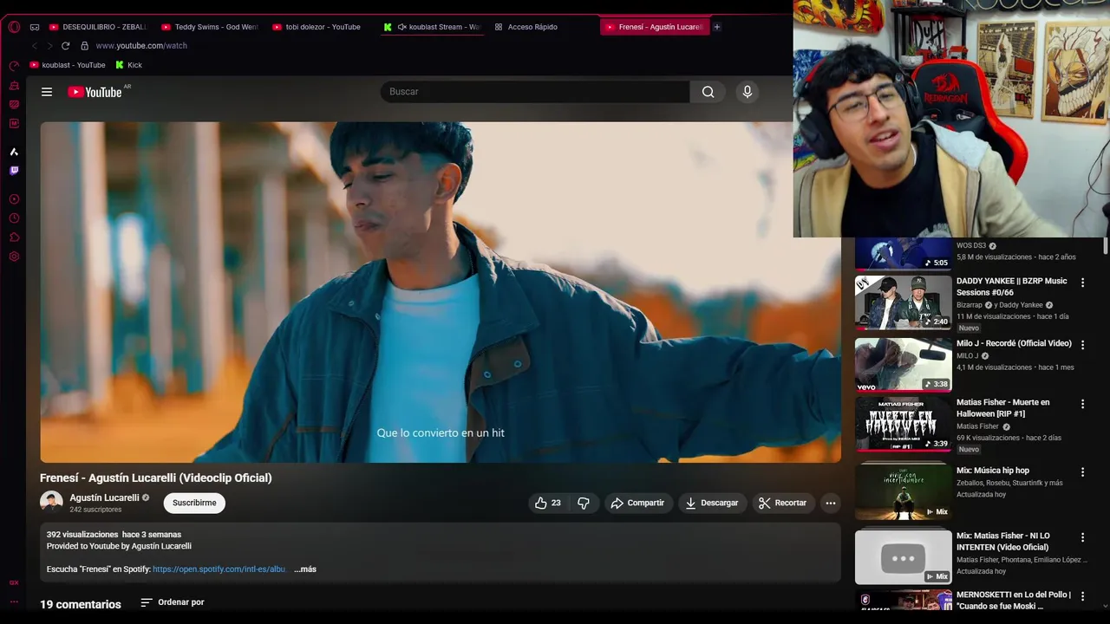Open Settings gear icon in sidebar
Viewport: 1110px width, 624px height.
coord(14,257)
